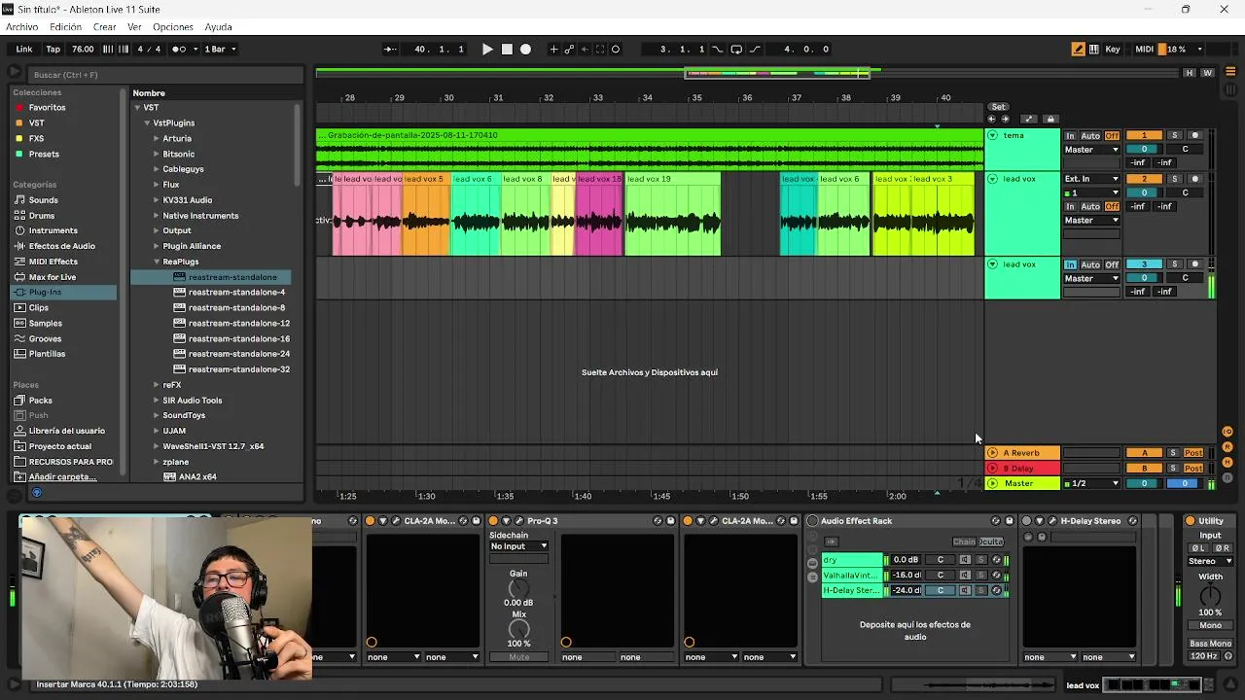1245x700 pixels.
Task: Toggle the Automation Arm icon
Action: 569,49
